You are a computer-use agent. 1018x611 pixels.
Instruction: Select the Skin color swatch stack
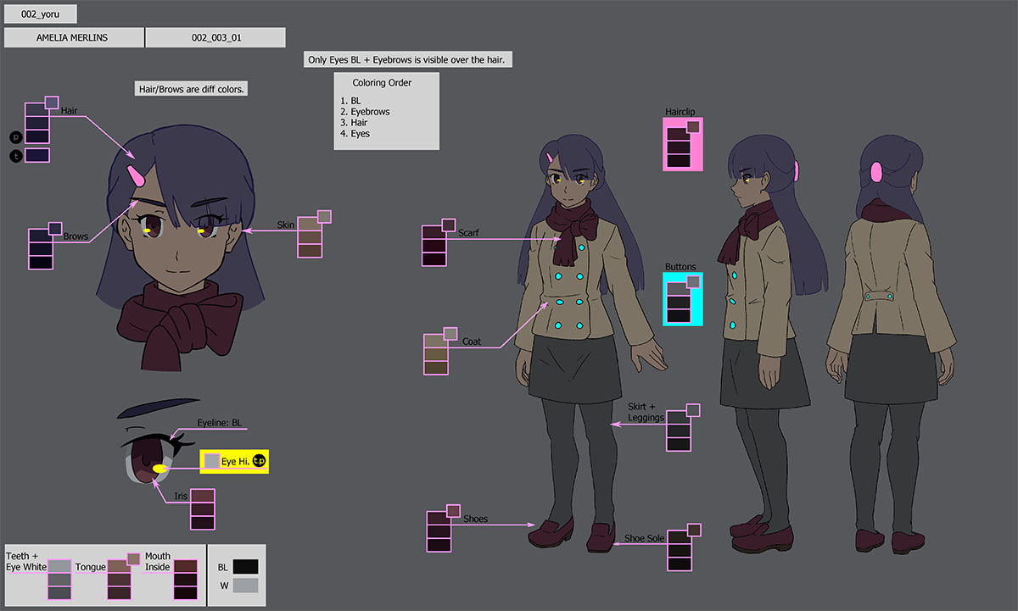(x=310, y=238)
